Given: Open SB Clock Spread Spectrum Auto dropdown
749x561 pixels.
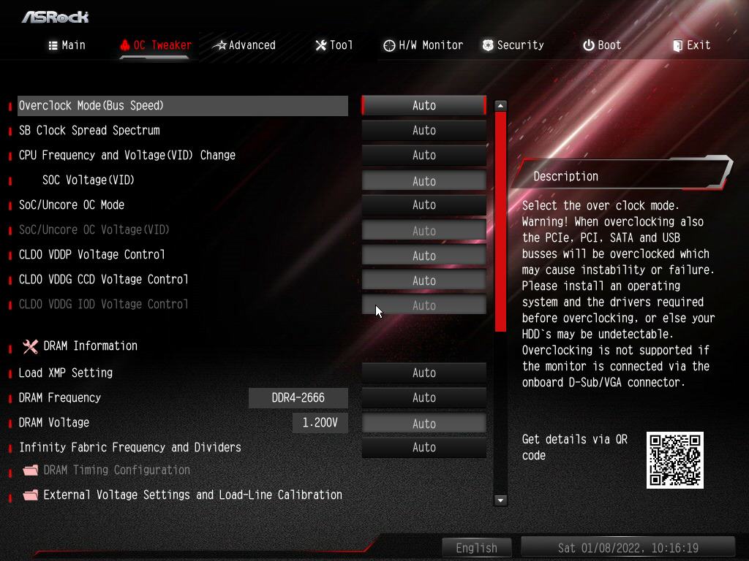Looking at the screenshot, I should [424, 130].
